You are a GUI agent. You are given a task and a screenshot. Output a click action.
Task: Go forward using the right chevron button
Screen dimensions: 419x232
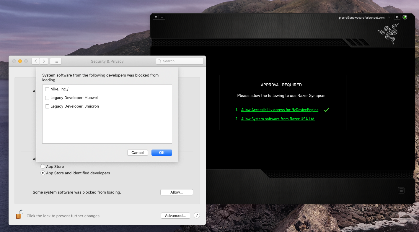point(44,61)
